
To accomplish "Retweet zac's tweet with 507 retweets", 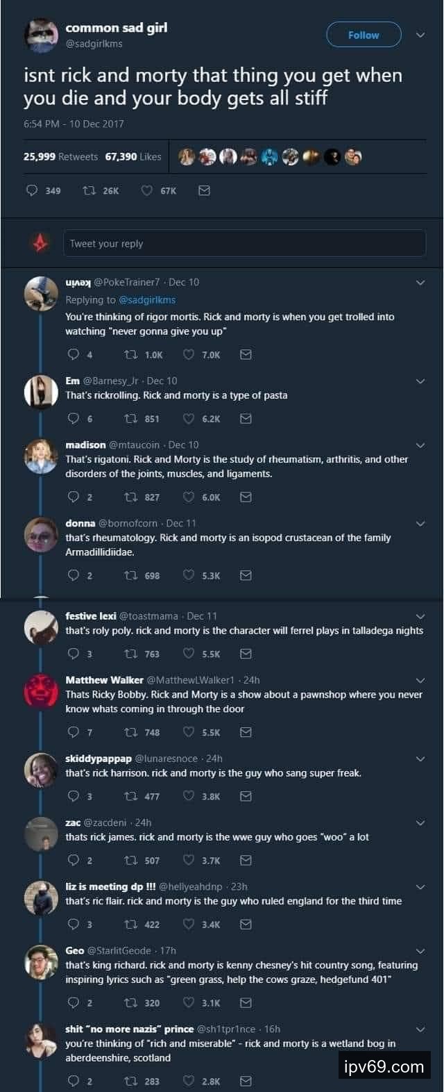I will [x=130, y=860].
